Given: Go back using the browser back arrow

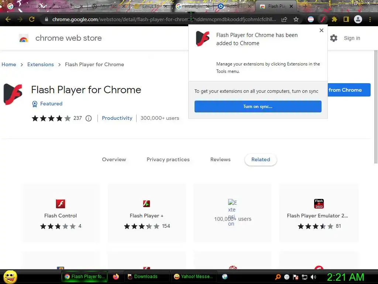Looking at the screenshot, I should point(8,19).
